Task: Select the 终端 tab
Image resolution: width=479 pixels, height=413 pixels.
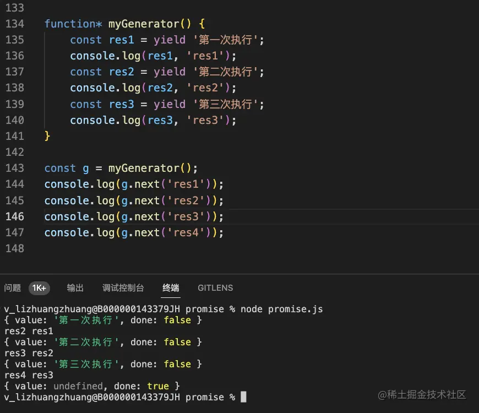Action: pos(171,288)
